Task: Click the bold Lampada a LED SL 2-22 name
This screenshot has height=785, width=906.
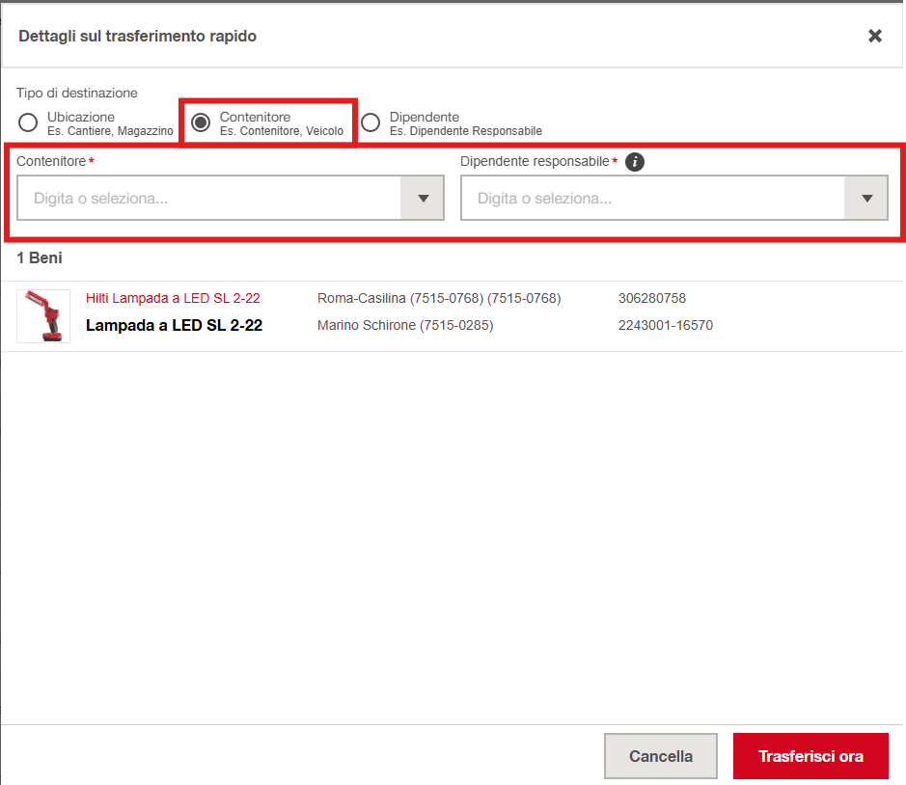Action: coord(174,326)
